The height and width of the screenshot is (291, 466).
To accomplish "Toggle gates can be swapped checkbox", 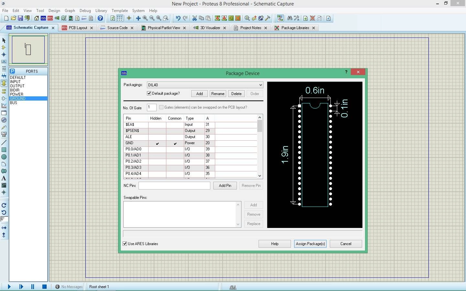I will pyautogui.click(x=161, y=107).
